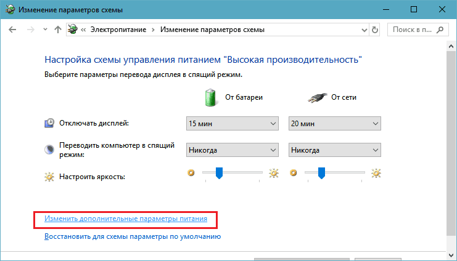
Task: Click the Back navigation arrow
Action: 12,30
